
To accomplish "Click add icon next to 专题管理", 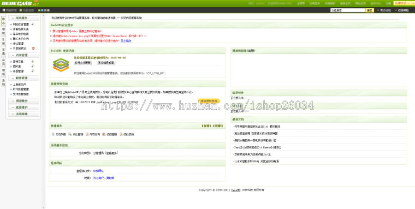I will (33, 71).
